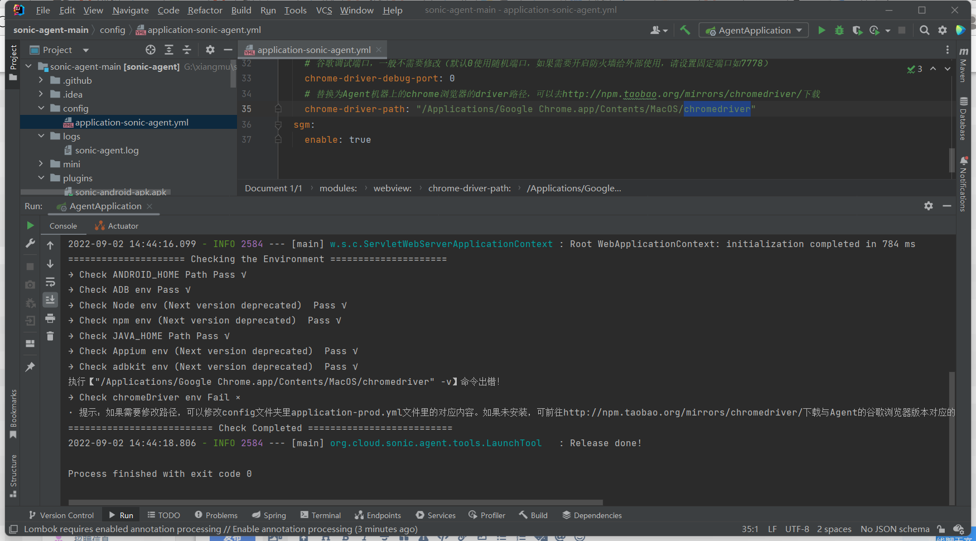Image resolution: width=976 pixels, height=541 pixels.
Task: Open Project panel options gear
Action: click(210, 50)
